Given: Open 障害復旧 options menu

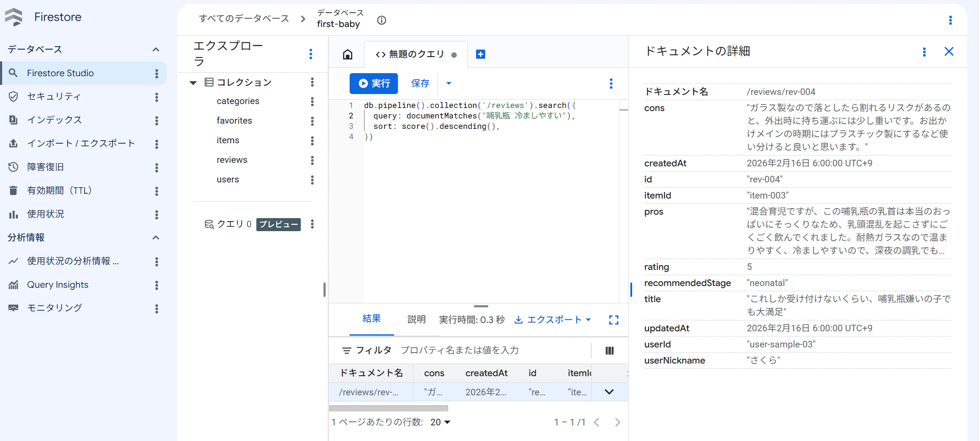Looking at the screenshot, I should pos(157,167).
